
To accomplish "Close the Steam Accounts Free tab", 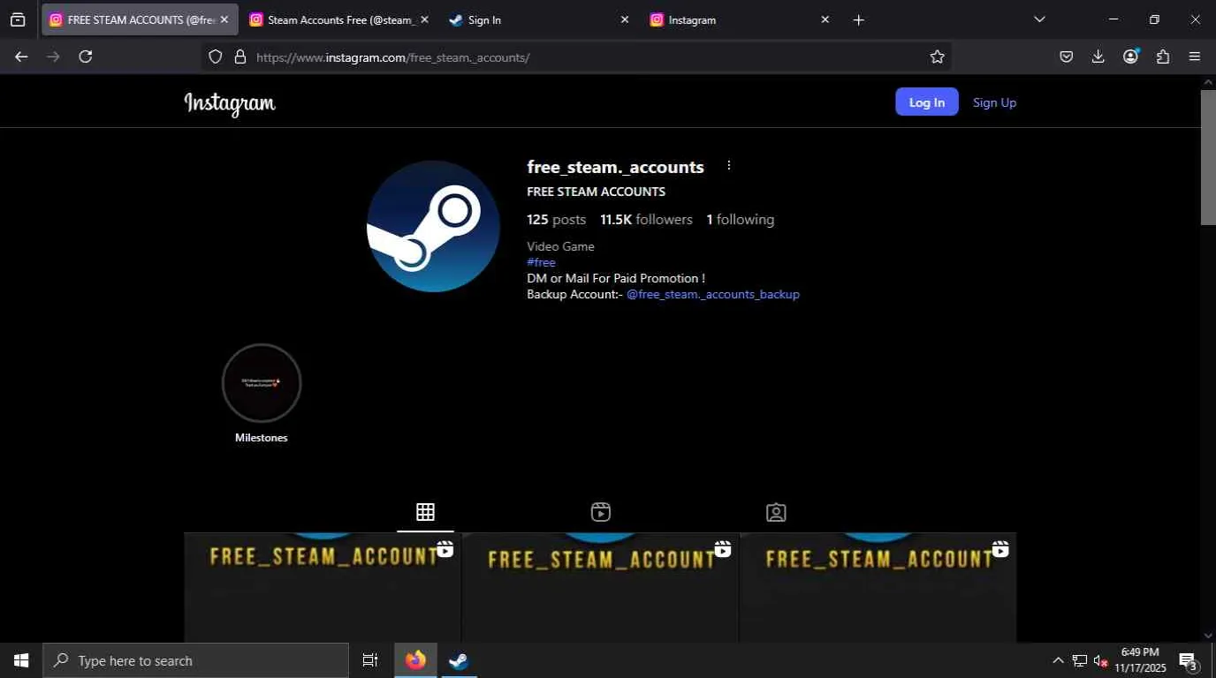I will pos(424,19).
